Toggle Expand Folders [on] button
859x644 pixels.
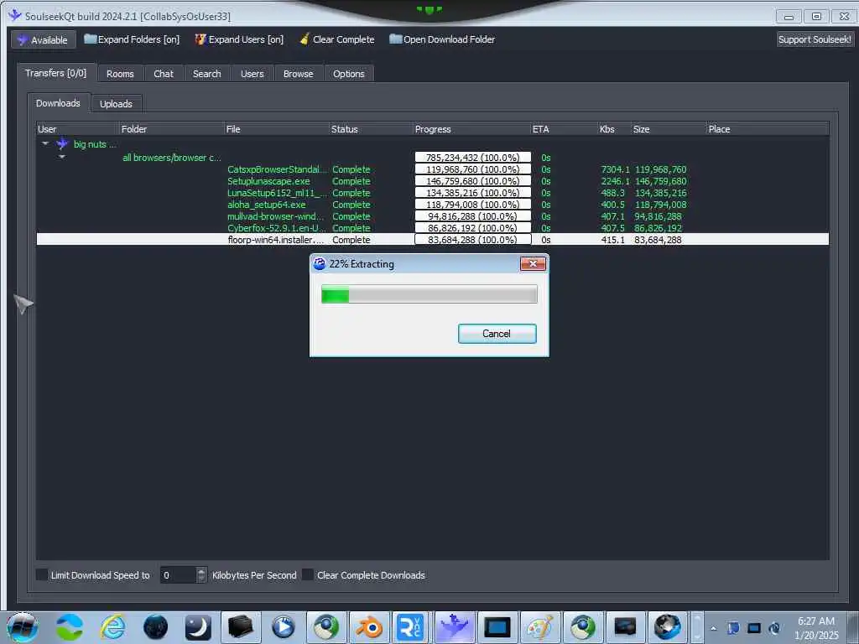click(x=132, y=39)
